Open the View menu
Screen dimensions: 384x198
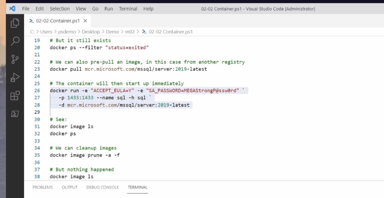coord(81,9)
